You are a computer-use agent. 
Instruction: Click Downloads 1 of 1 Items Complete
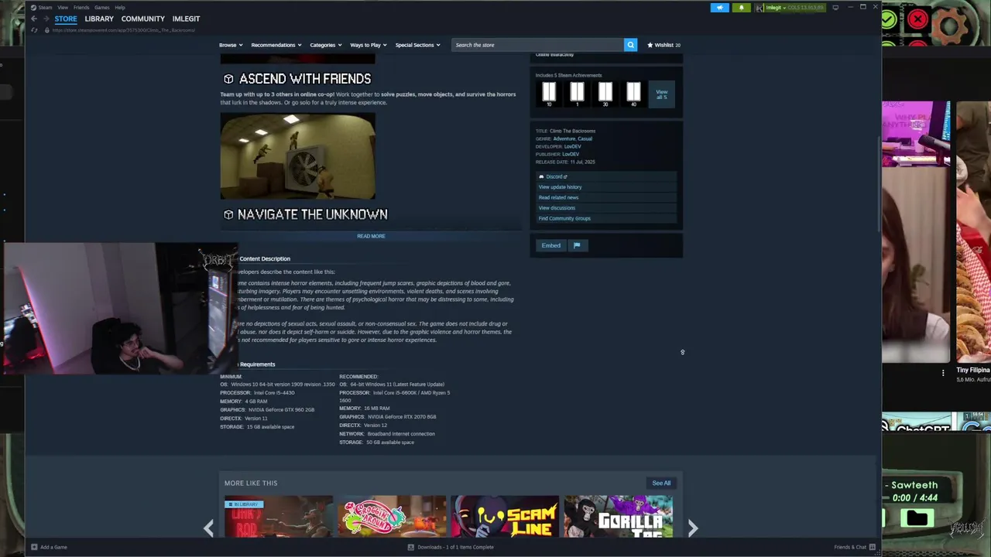click(x=455, y=547)
